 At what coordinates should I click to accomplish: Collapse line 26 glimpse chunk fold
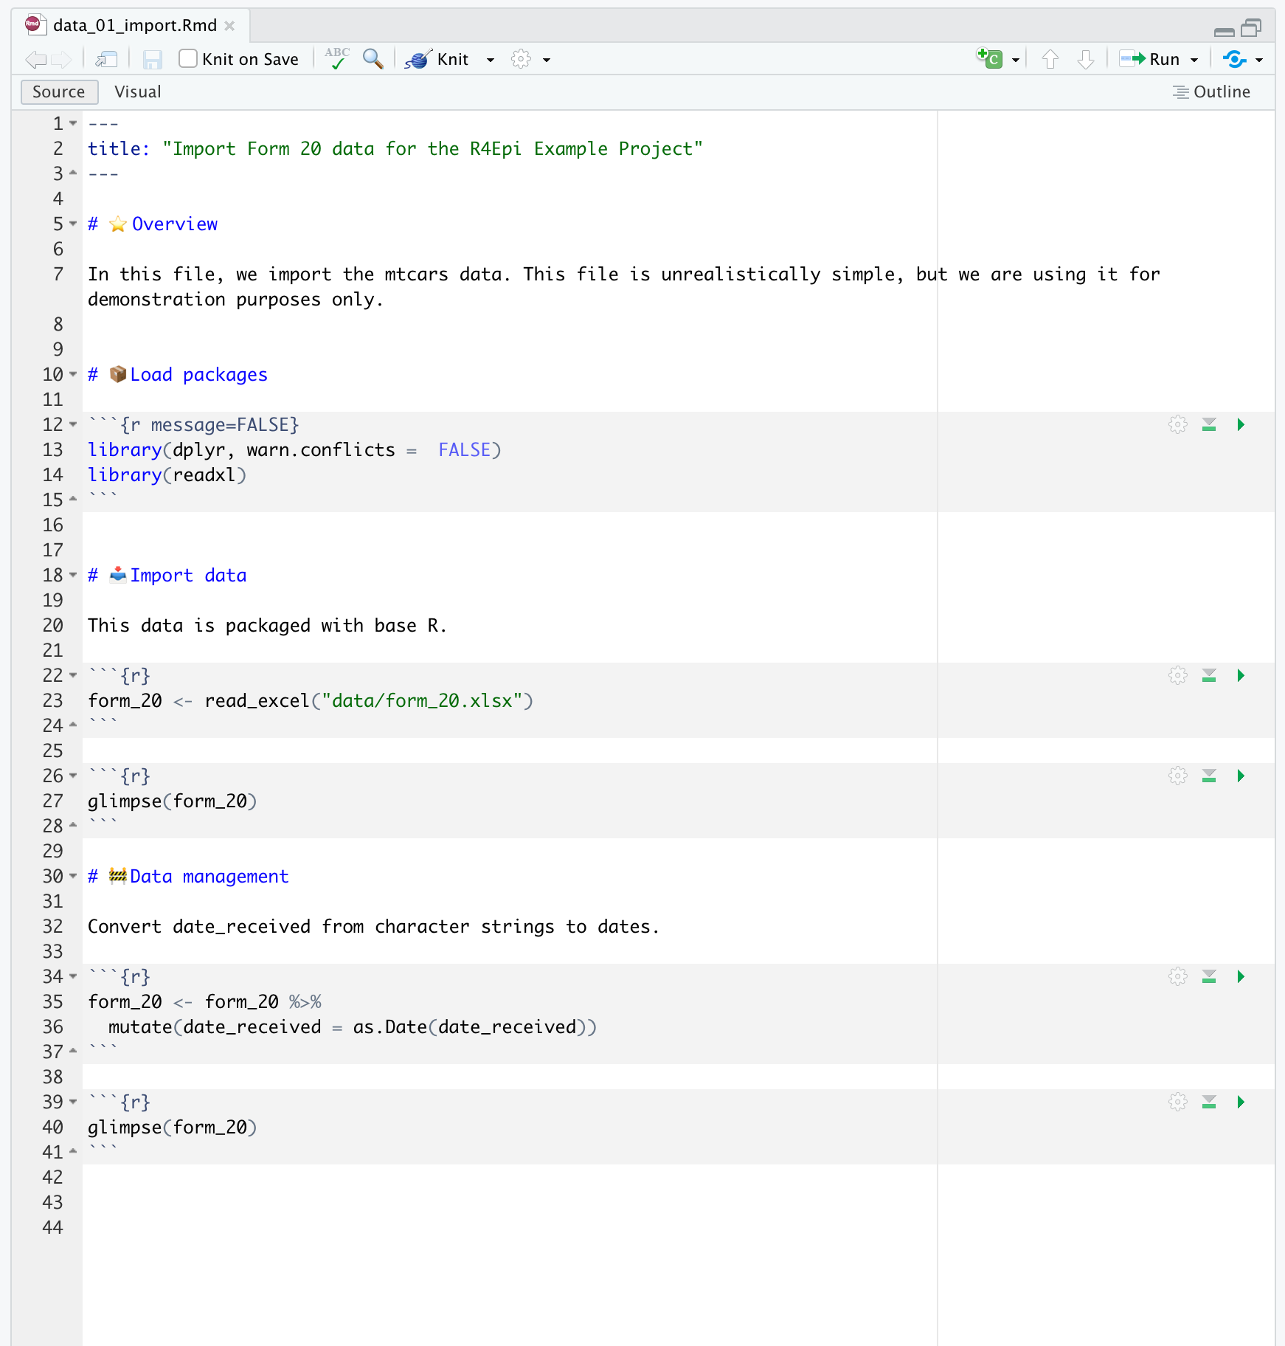click(73, 776)
